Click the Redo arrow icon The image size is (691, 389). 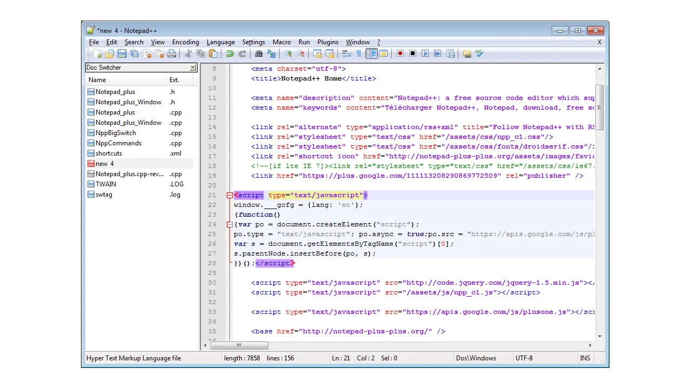point(242,53)
